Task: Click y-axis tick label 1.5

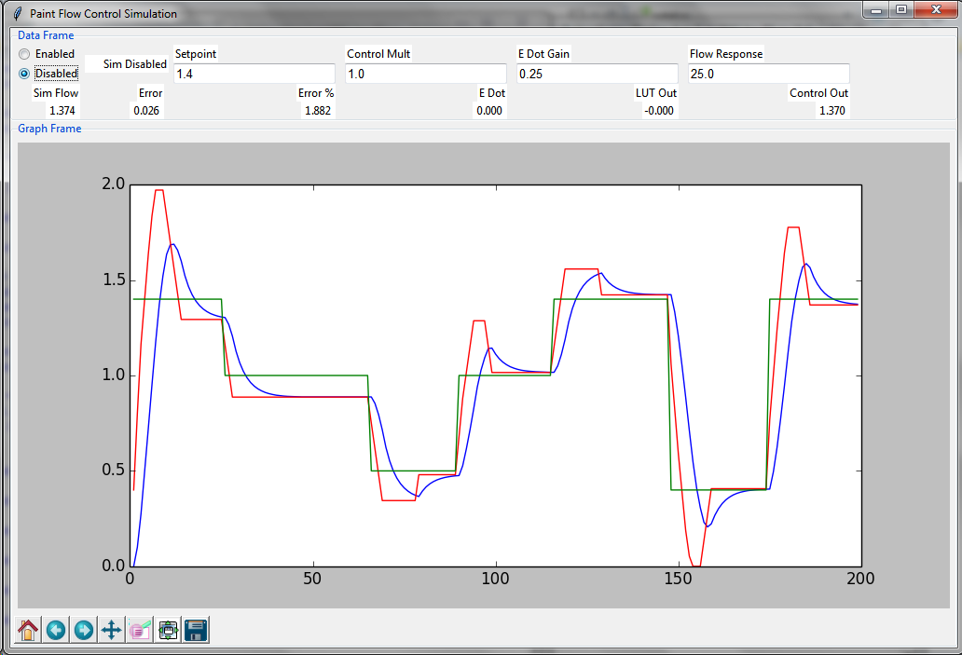Action: 113,280
